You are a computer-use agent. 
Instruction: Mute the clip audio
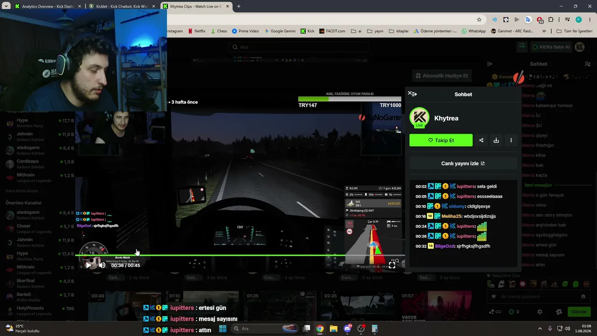[102, 265]
